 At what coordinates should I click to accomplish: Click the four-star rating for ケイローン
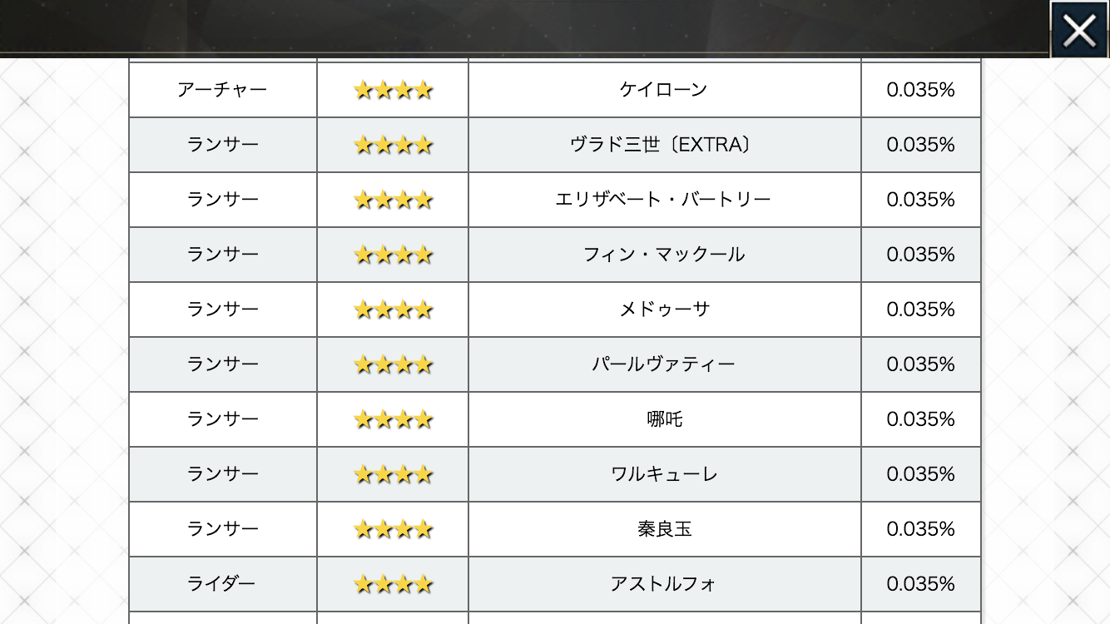coord(393,90)
